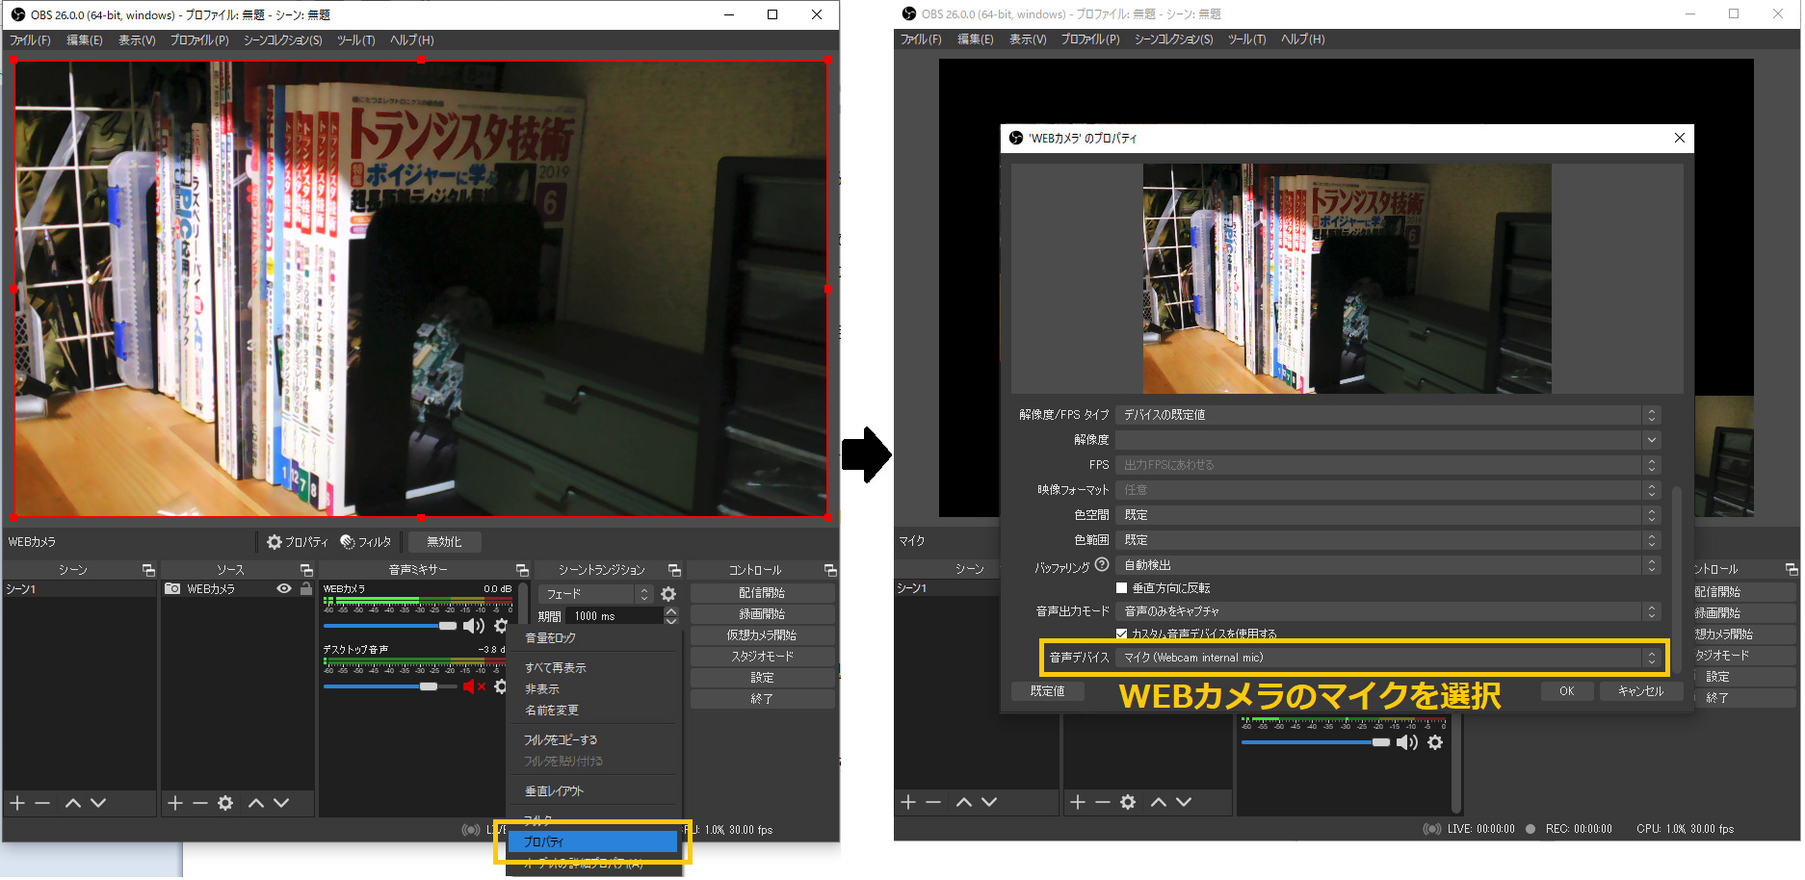The width and height of the screenshot is (1805, 880).
Task: Click the バッファリング help question mark icon
Action: [x=1102, y=565]
